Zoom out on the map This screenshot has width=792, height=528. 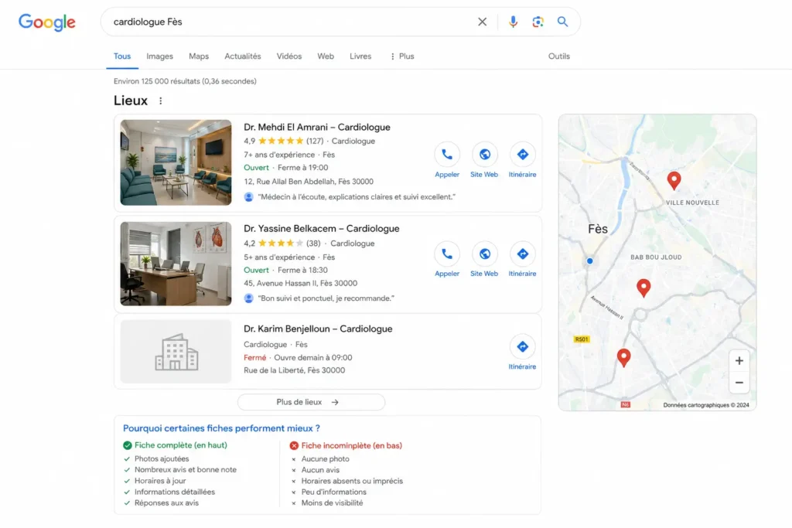pos(739,383)
